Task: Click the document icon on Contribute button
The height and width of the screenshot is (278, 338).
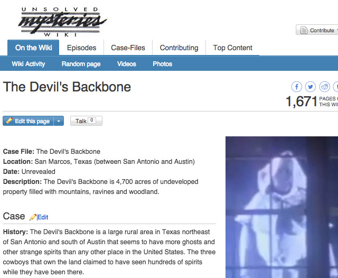Action: (304, 30)
